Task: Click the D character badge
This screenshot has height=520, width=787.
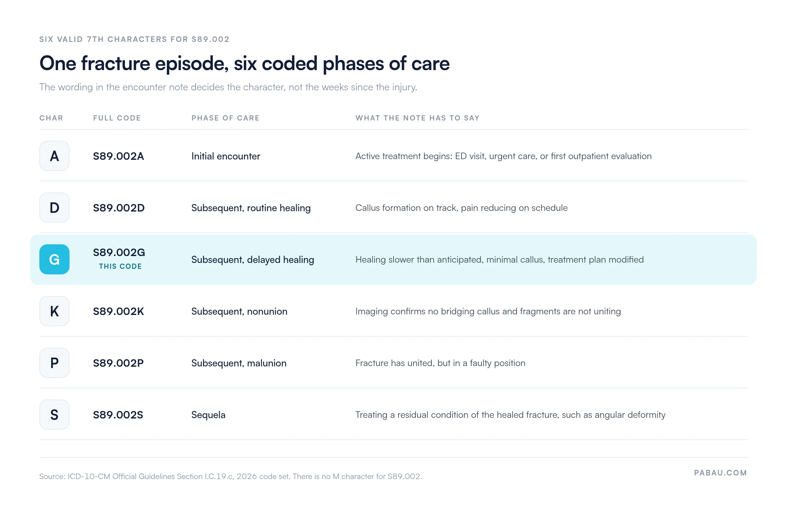Action: [54, 208]
